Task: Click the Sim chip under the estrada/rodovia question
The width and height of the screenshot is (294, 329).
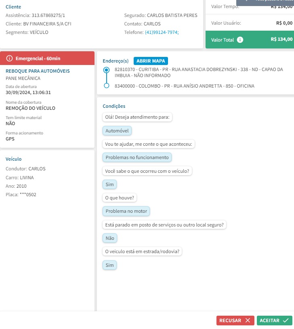Action: tap(110, 265)
